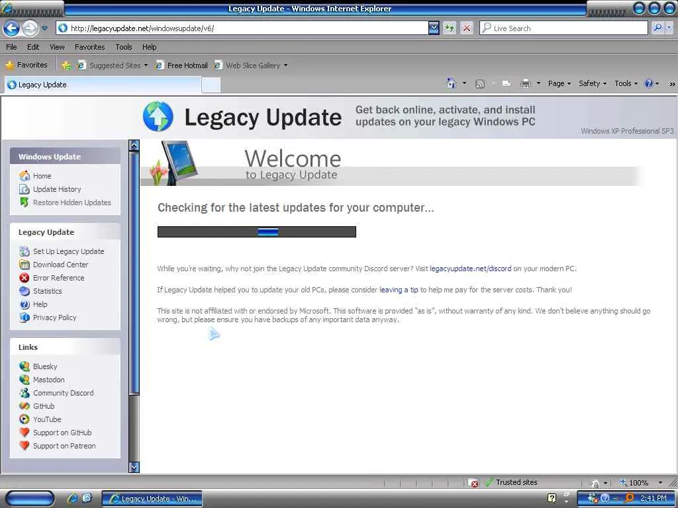Expand the address bar history dropdown
The width and height of the screenshot is (678, 508).
[434, 28]
